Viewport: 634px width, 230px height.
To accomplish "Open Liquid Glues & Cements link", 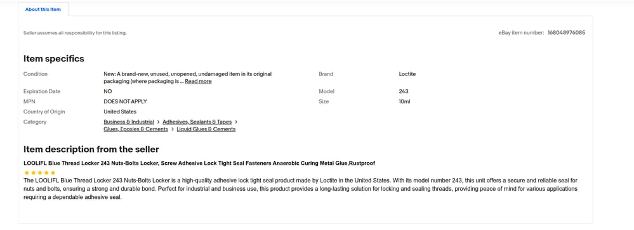I will point(206,129).
